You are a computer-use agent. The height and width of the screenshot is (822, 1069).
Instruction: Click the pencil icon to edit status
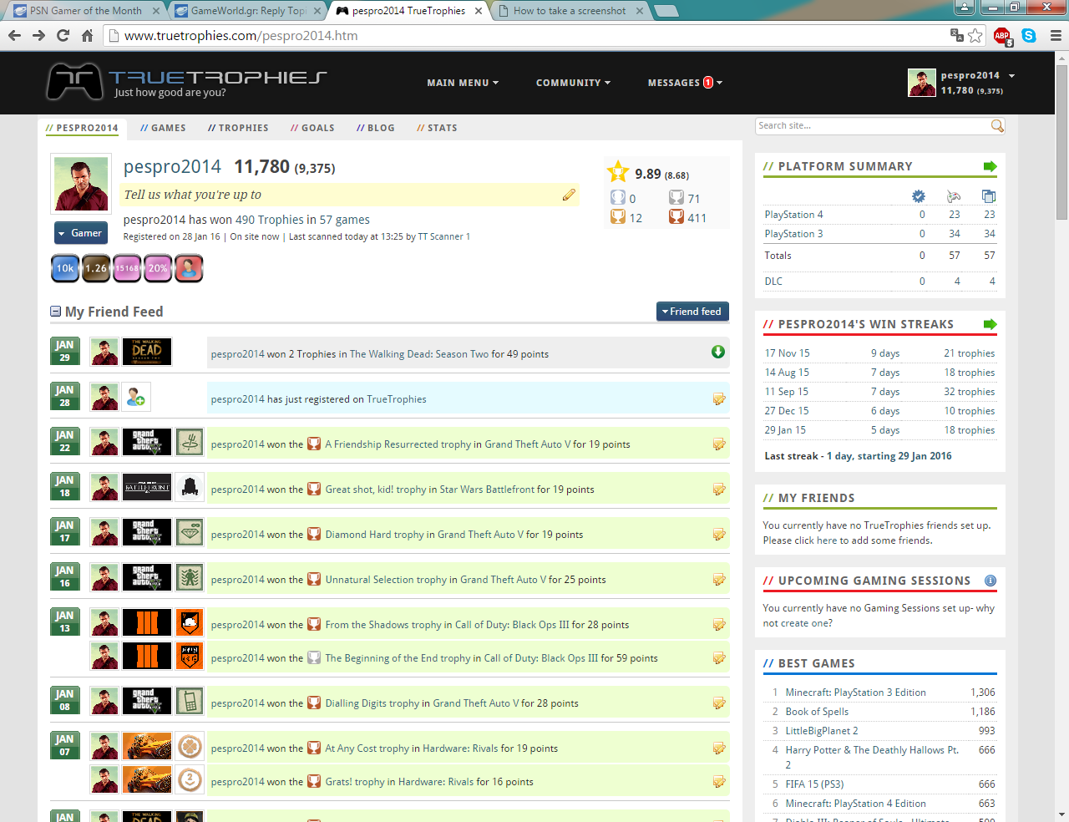[x=569, y=195]
